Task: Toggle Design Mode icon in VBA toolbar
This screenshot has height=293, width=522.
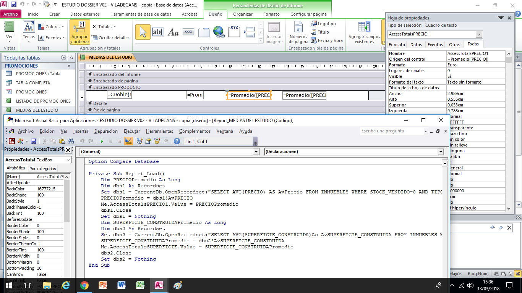Action: 128,141
